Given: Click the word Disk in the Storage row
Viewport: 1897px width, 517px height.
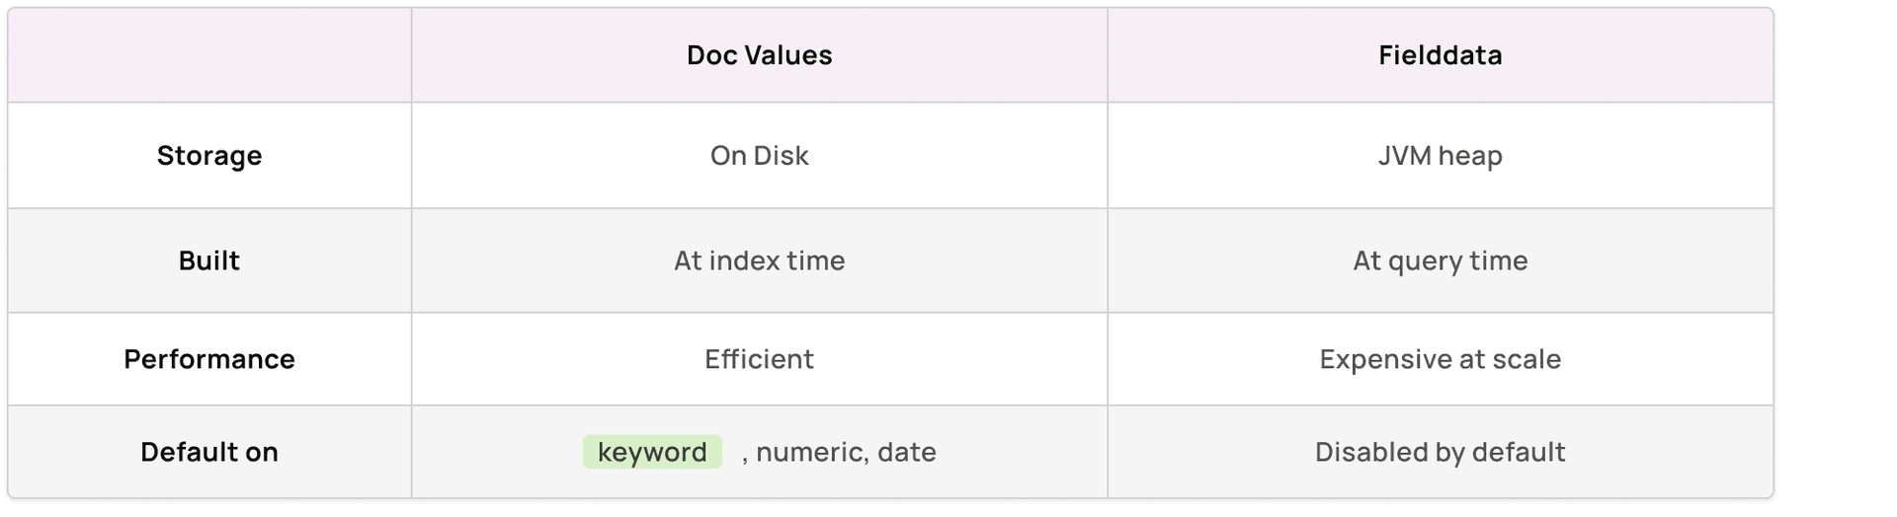Looking at the screenshot, I should pos(783,156).
